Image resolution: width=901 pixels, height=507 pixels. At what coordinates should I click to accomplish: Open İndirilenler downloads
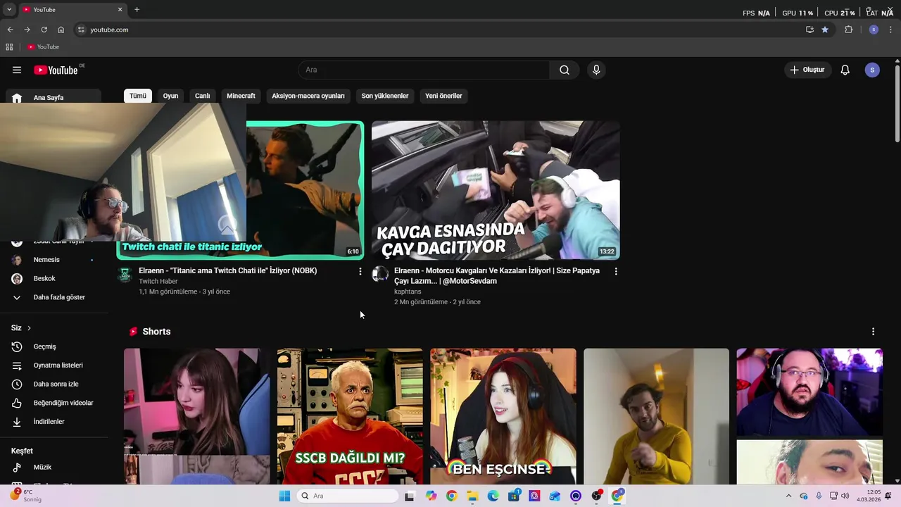coord(53,422)
